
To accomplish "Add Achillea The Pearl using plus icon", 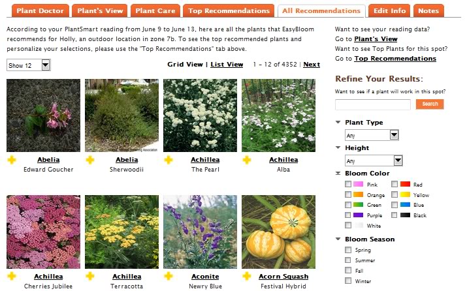I will 169,160.
